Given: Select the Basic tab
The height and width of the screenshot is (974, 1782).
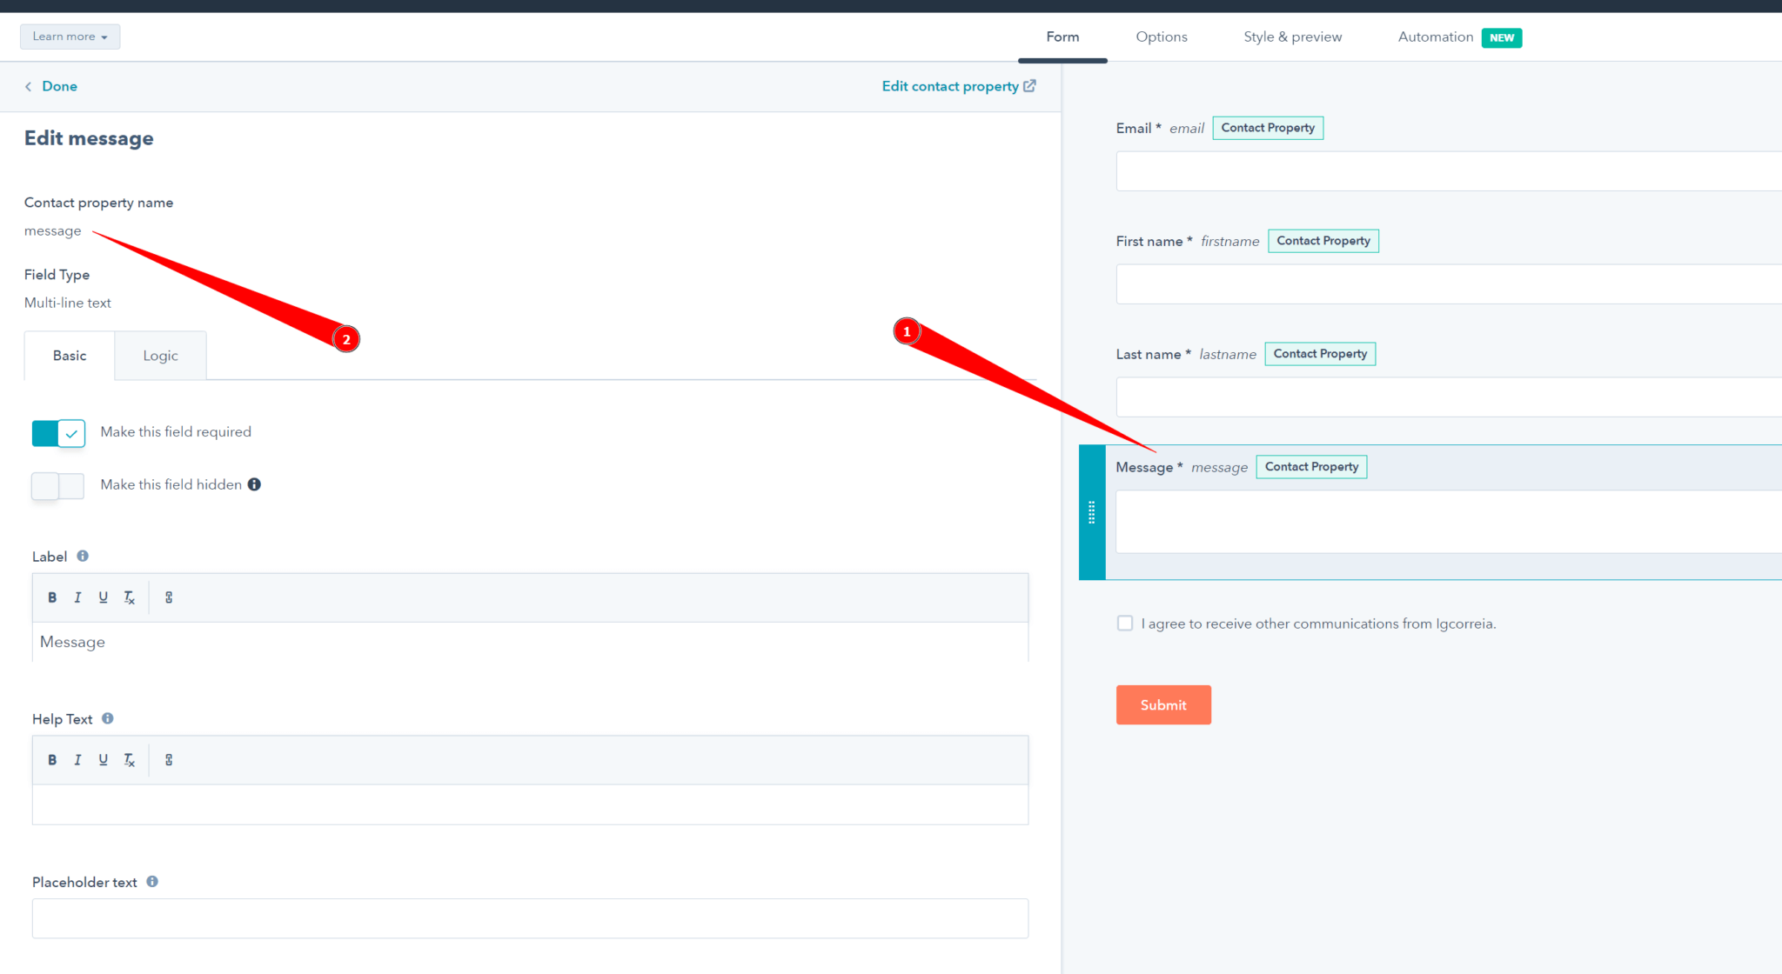Looking at the screenshot, I should coord(70,356).
